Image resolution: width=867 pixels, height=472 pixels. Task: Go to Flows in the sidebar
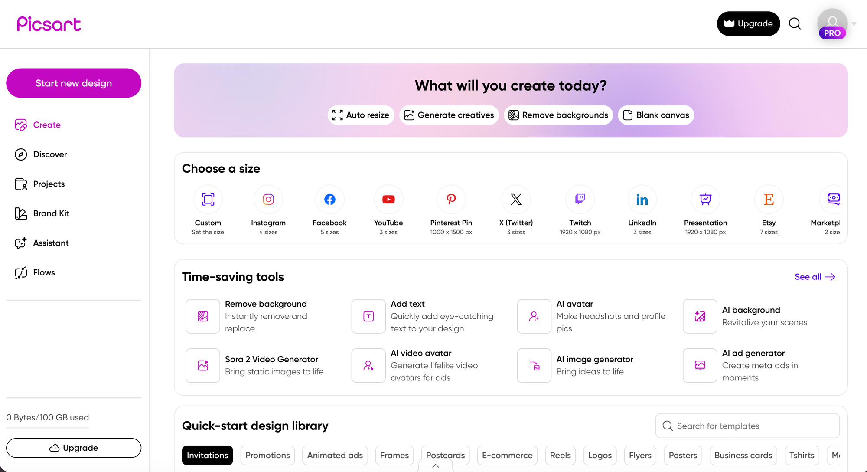44,272
